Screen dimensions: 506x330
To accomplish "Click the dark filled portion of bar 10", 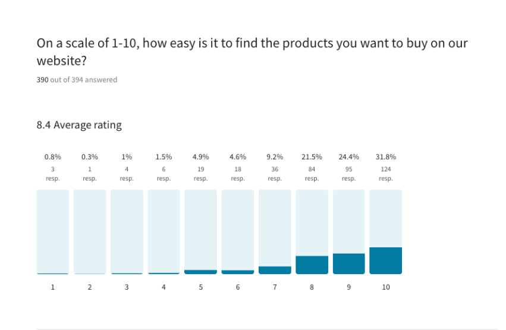I will 385,261.
